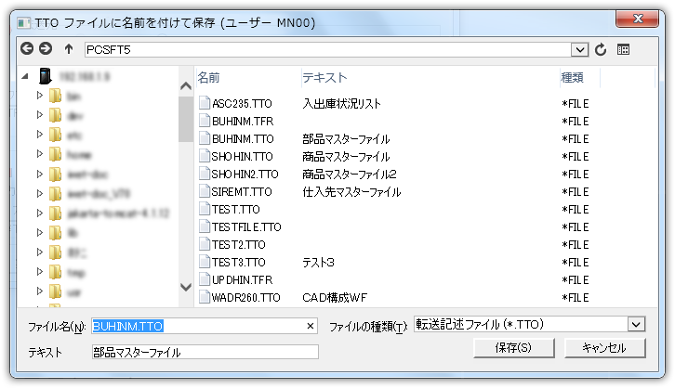Click the Back navigation arrow
675x388 pixels.
(x=26, y=48)
